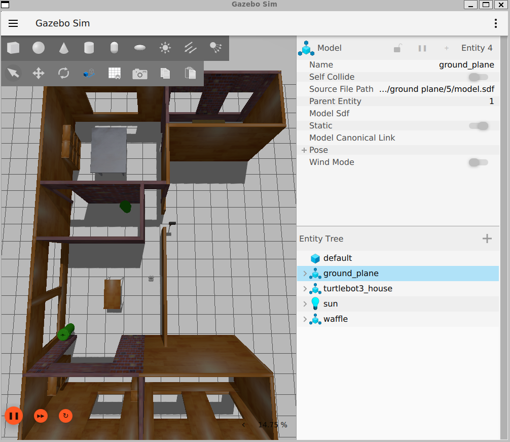Activate the rotate mode tool
This screenshot has width=510, height=442.
click(x=64, y=74)
